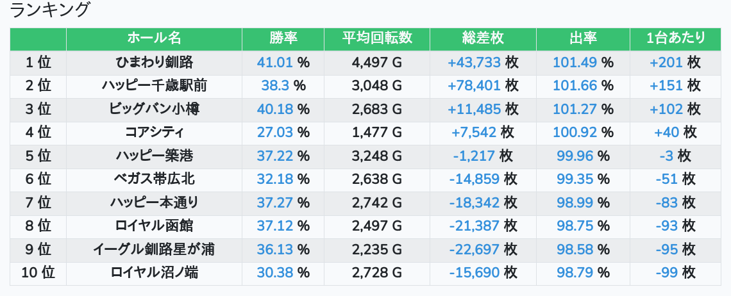Click the ホール名 column header

point(154,38)
